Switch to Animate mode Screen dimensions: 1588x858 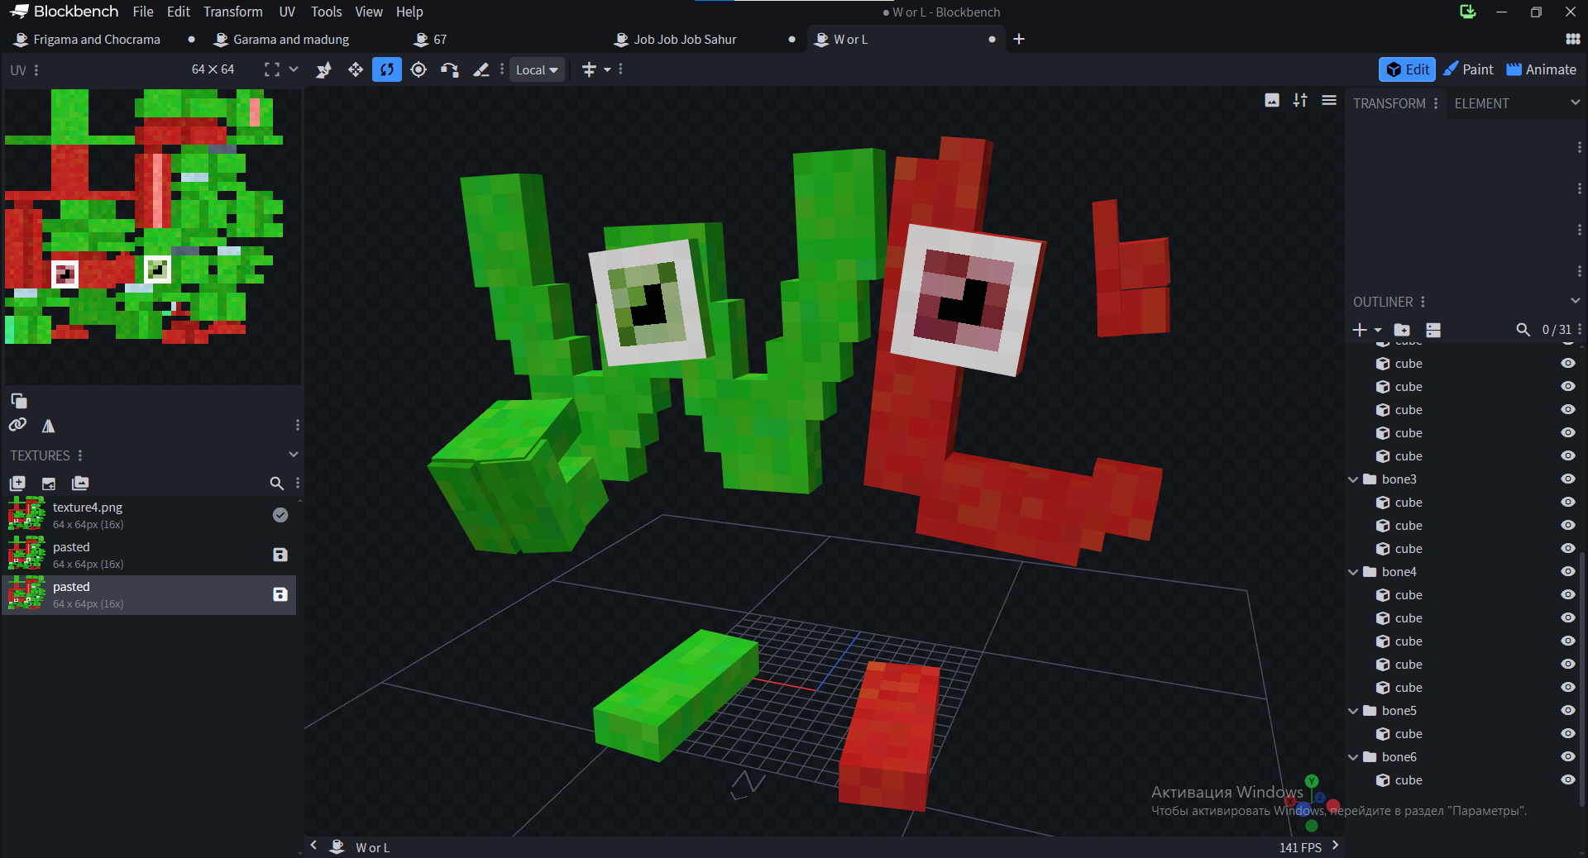point(1541,70)
